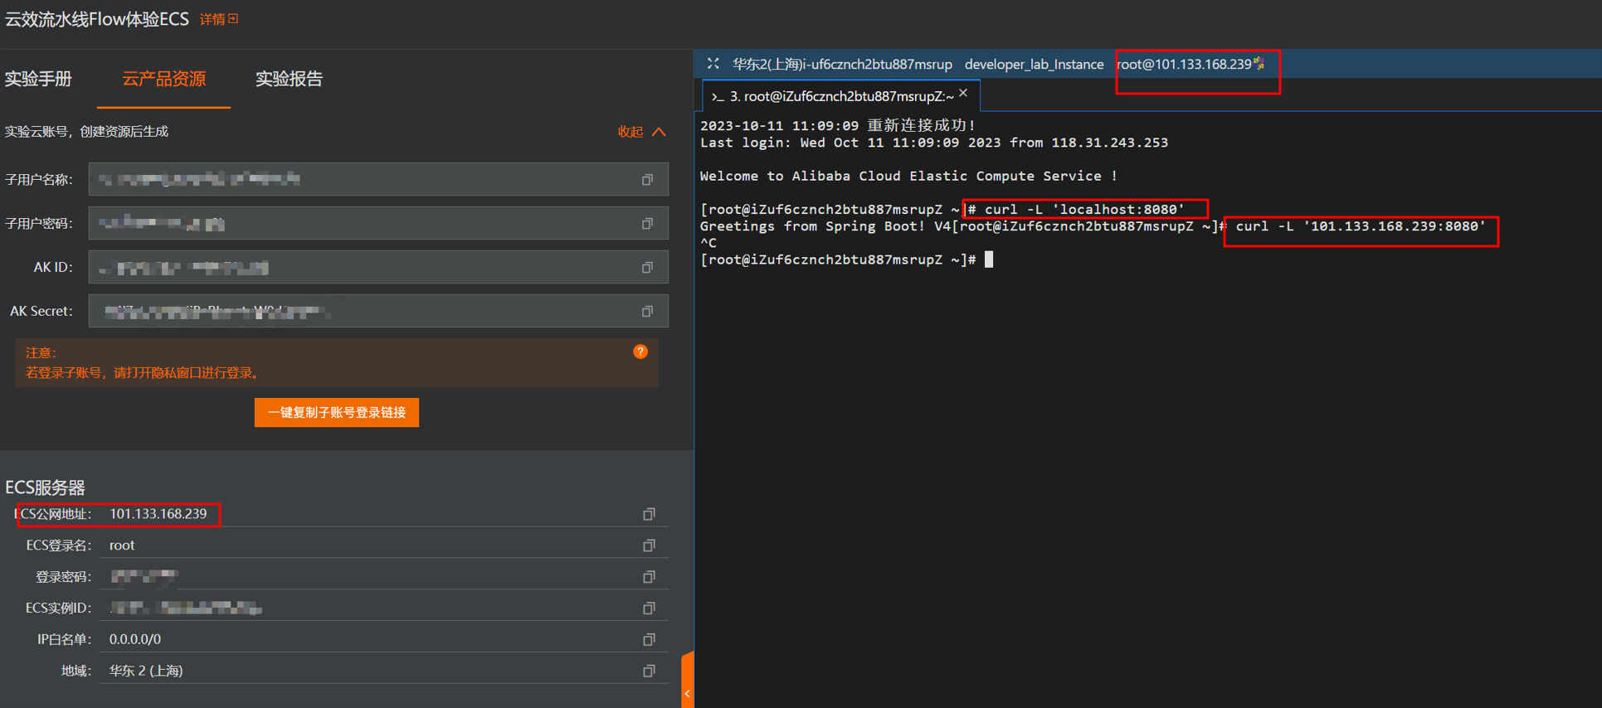
Task: Copy the 地域 value
Action: (649, 670)
